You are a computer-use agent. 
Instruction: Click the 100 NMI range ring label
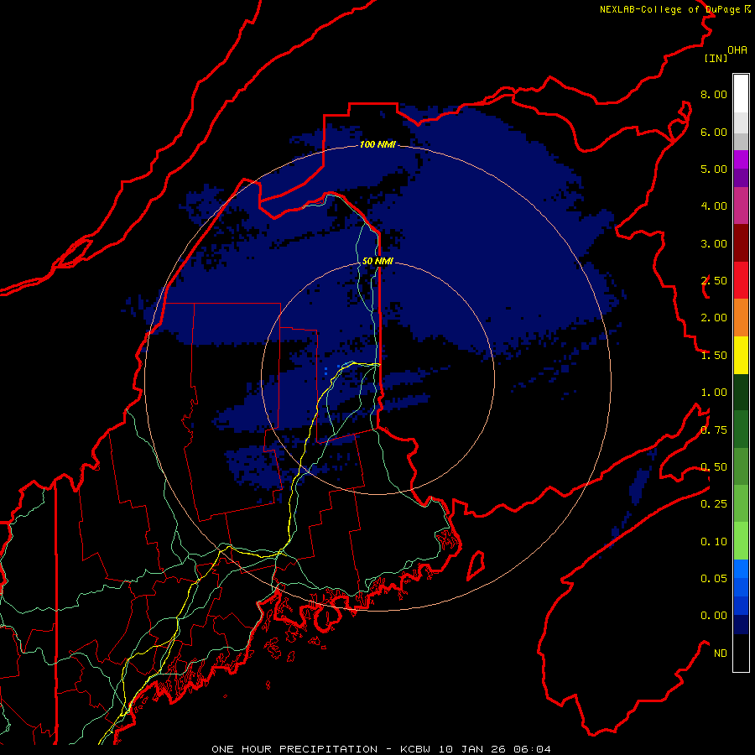pyautogui.click(x=377, y=144)
